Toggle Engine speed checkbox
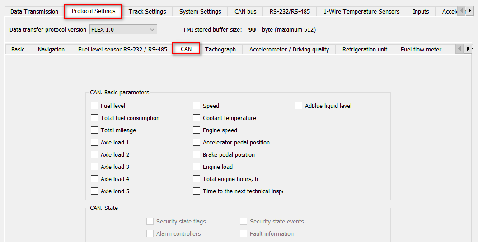The width and height of the screenshot is (478, 242). coord(197,130)
